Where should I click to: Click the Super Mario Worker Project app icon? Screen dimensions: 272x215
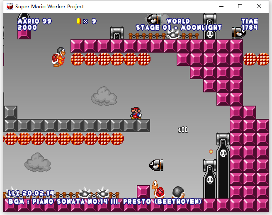pyautogui.click(x=10, y=6)
